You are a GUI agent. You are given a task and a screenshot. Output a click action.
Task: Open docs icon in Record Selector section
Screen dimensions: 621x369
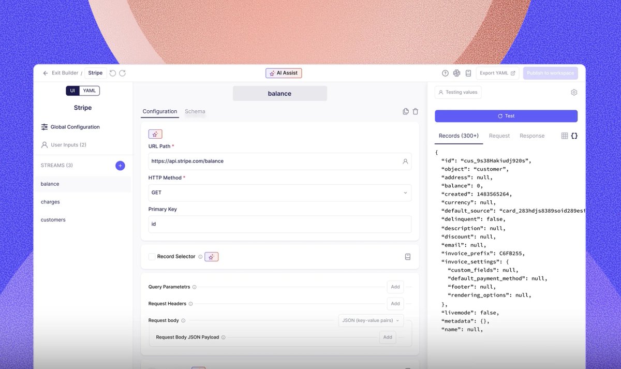tap(408, 257)
